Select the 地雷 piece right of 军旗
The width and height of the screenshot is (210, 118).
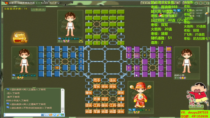105,112
